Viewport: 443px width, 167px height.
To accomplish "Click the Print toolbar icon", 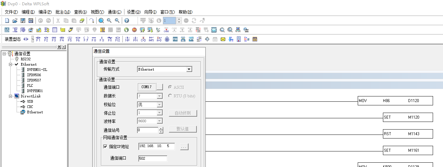I will (31, 21).
